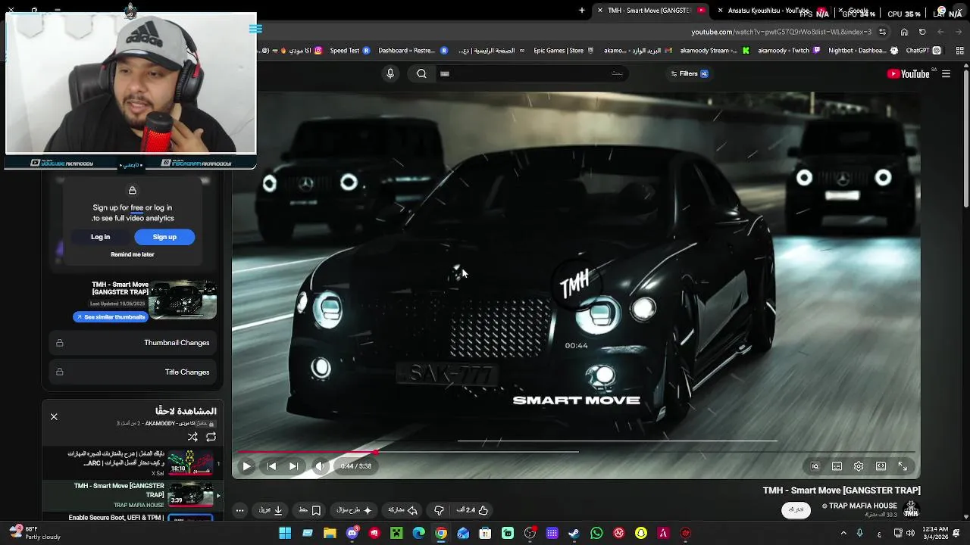Open more actions three-dot menu under video

pos(239,510)
